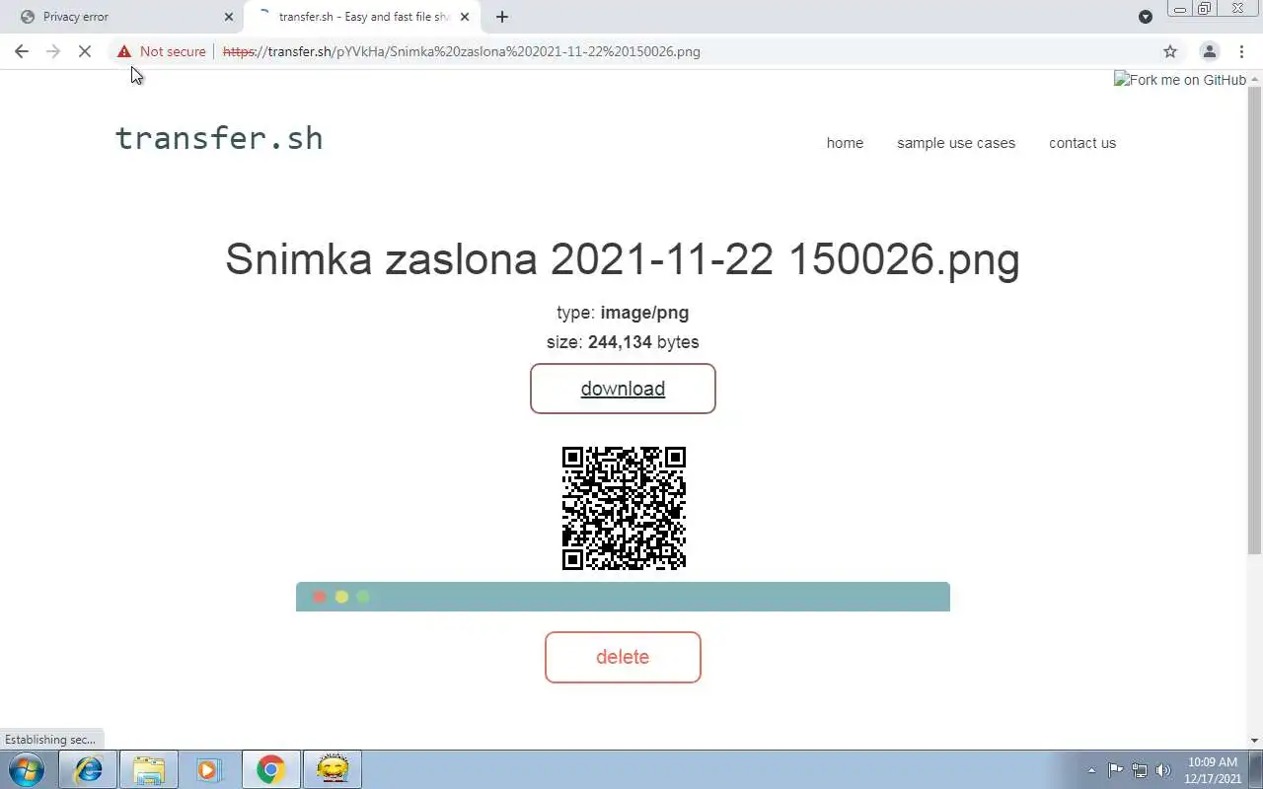Open sample use cases link

pos(956,143)
